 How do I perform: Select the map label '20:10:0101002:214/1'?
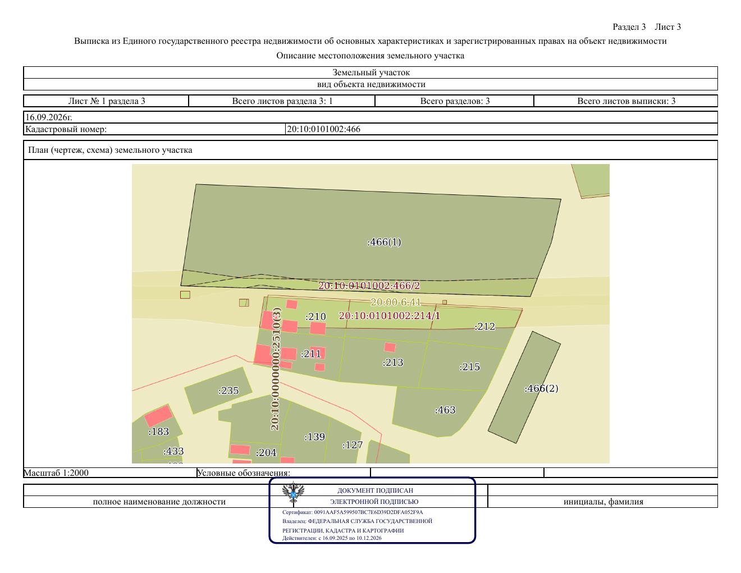pyautogui.click(x=390, y=316)
